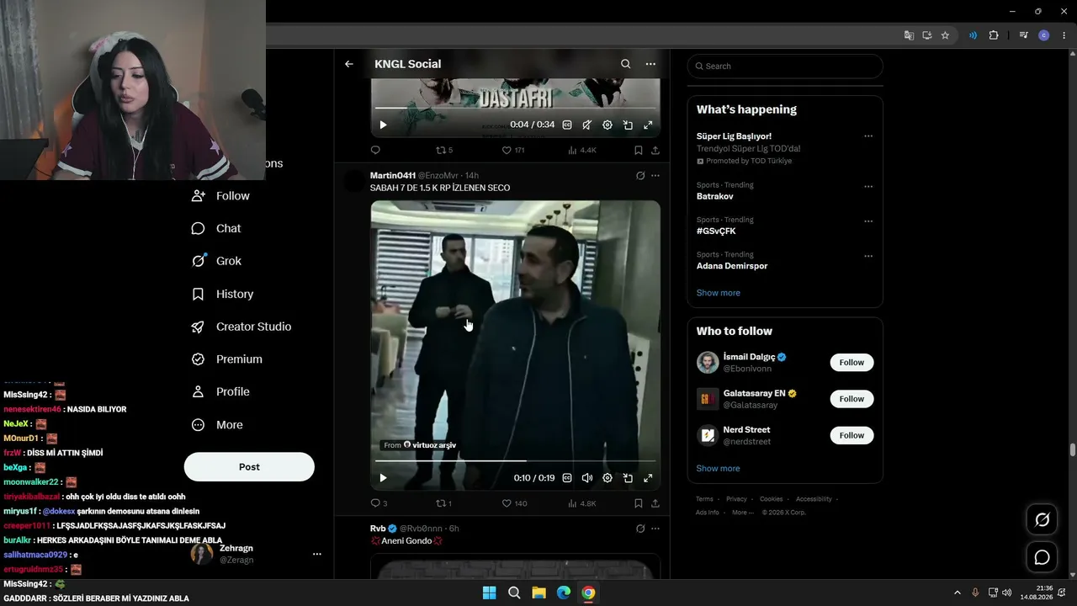
Task: Open Chrome three-dot menu
Action: [x=1064, y=35]
